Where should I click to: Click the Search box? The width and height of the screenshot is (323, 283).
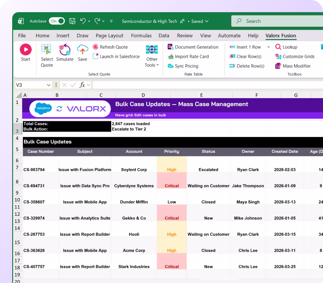[277, 21]
